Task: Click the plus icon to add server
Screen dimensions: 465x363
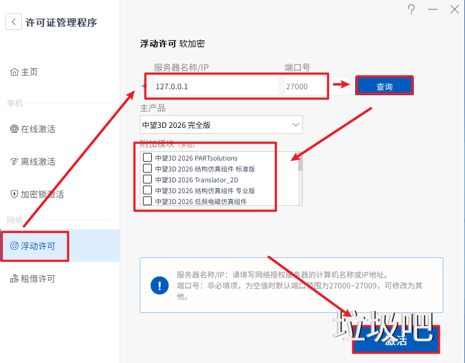Action: click(x=144, y=86)
